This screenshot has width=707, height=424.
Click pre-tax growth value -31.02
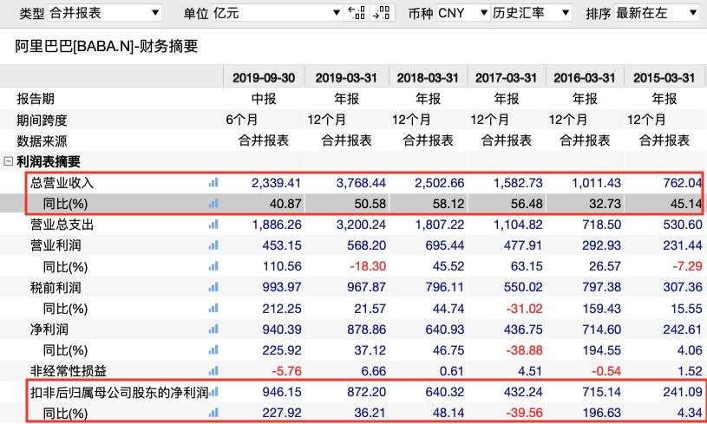(x=524, y=308)
